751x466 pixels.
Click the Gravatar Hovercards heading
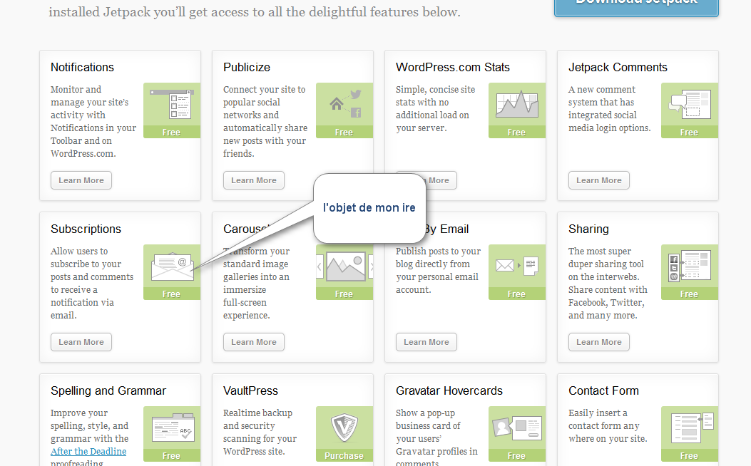[449, 391]
